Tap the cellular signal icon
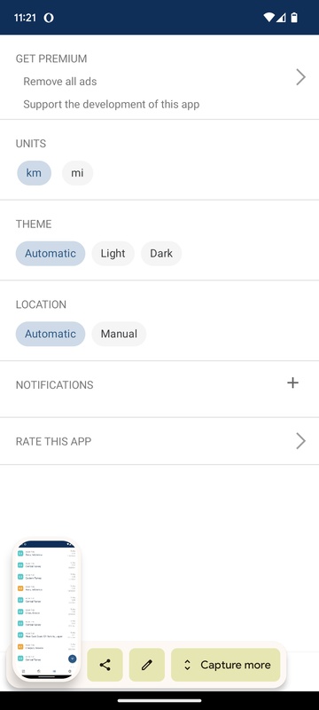The width and height of the screenshot is (319, 710). 281,18
